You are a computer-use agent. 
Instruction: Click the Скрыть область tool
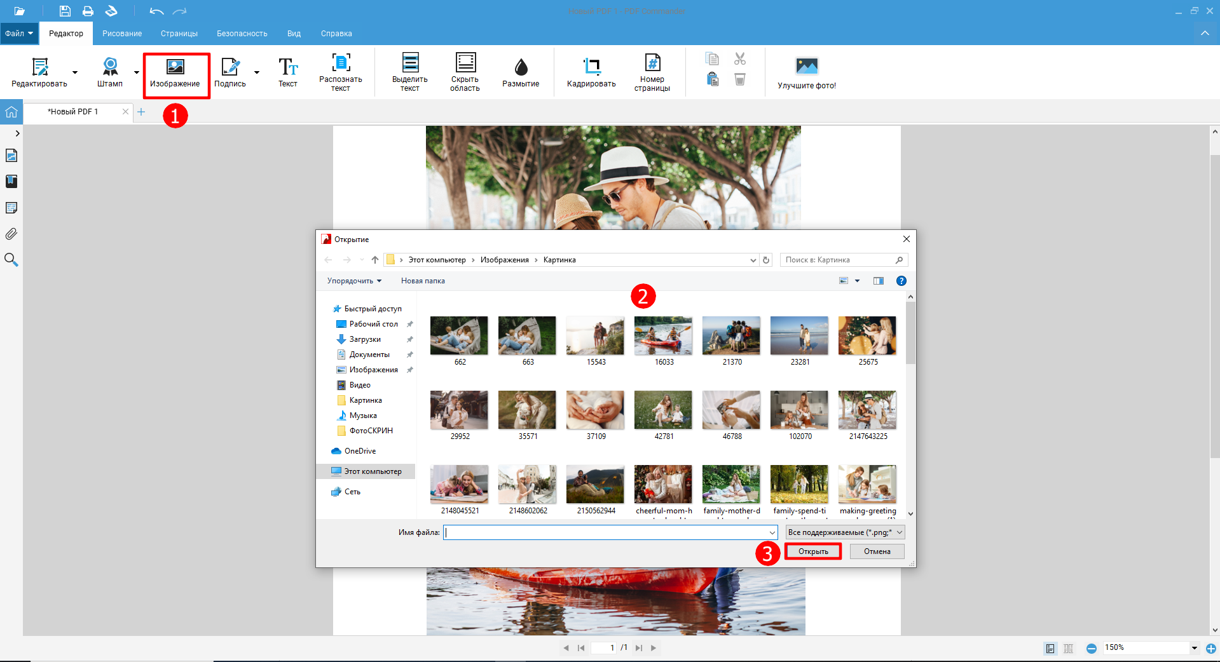[465, 72]
